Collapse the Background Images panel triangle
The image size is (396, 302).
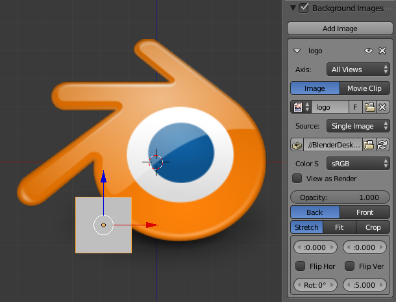point(293,8)
